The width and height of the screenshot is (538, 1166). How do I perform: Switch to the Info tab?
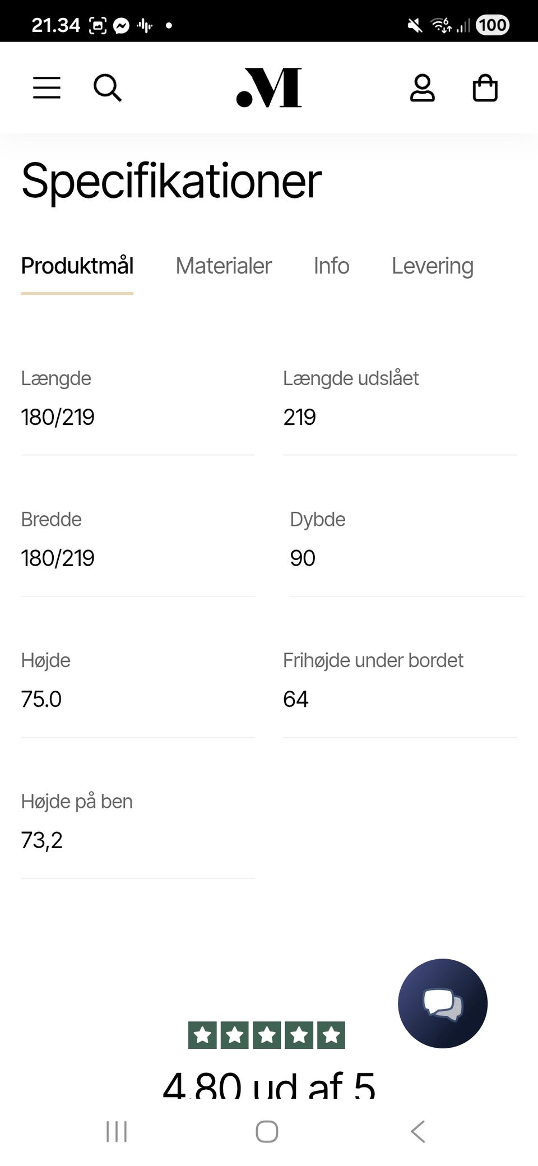click(x=331, y=266)
